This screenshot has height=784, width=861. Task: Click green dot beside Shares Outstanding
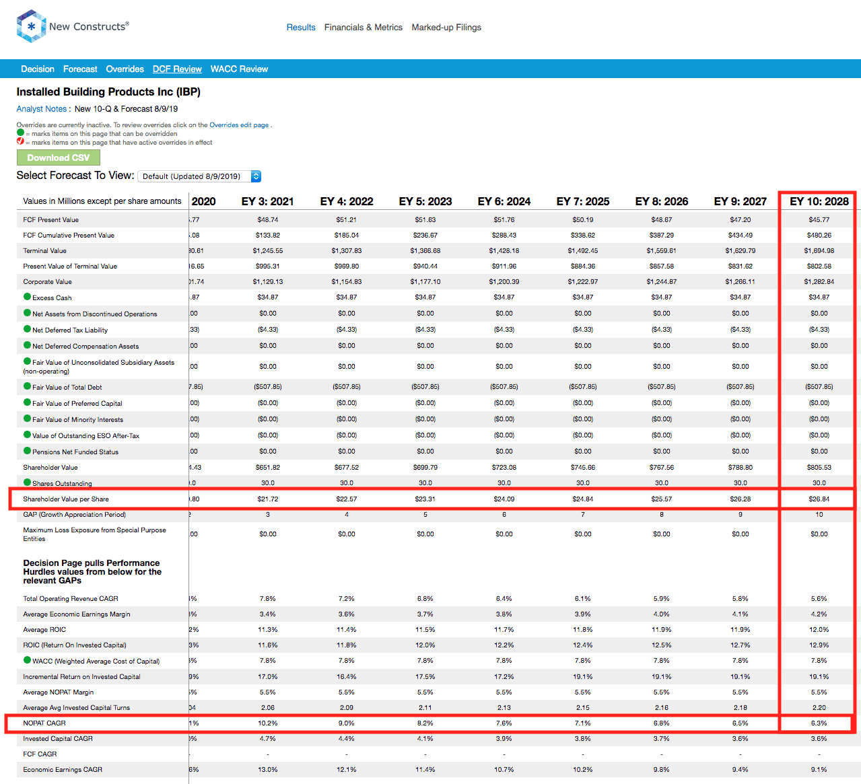coord(28,483)
